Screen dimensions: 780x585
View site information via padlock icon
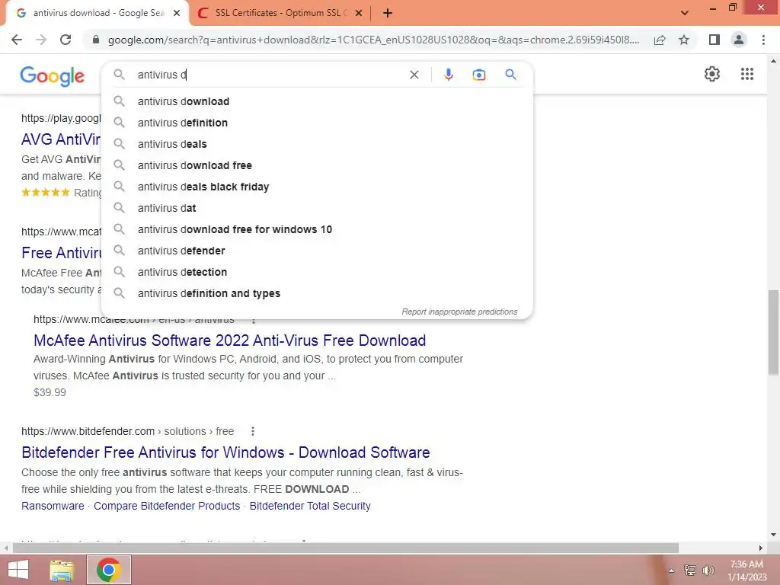(x=96, y=40)
